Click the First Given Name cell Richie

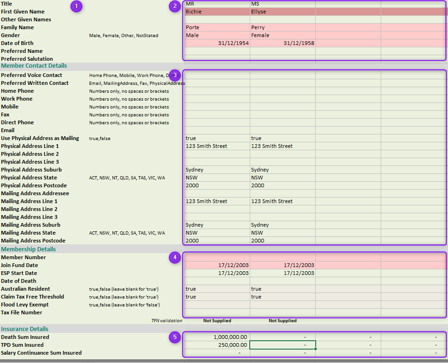tap(217, 12)
